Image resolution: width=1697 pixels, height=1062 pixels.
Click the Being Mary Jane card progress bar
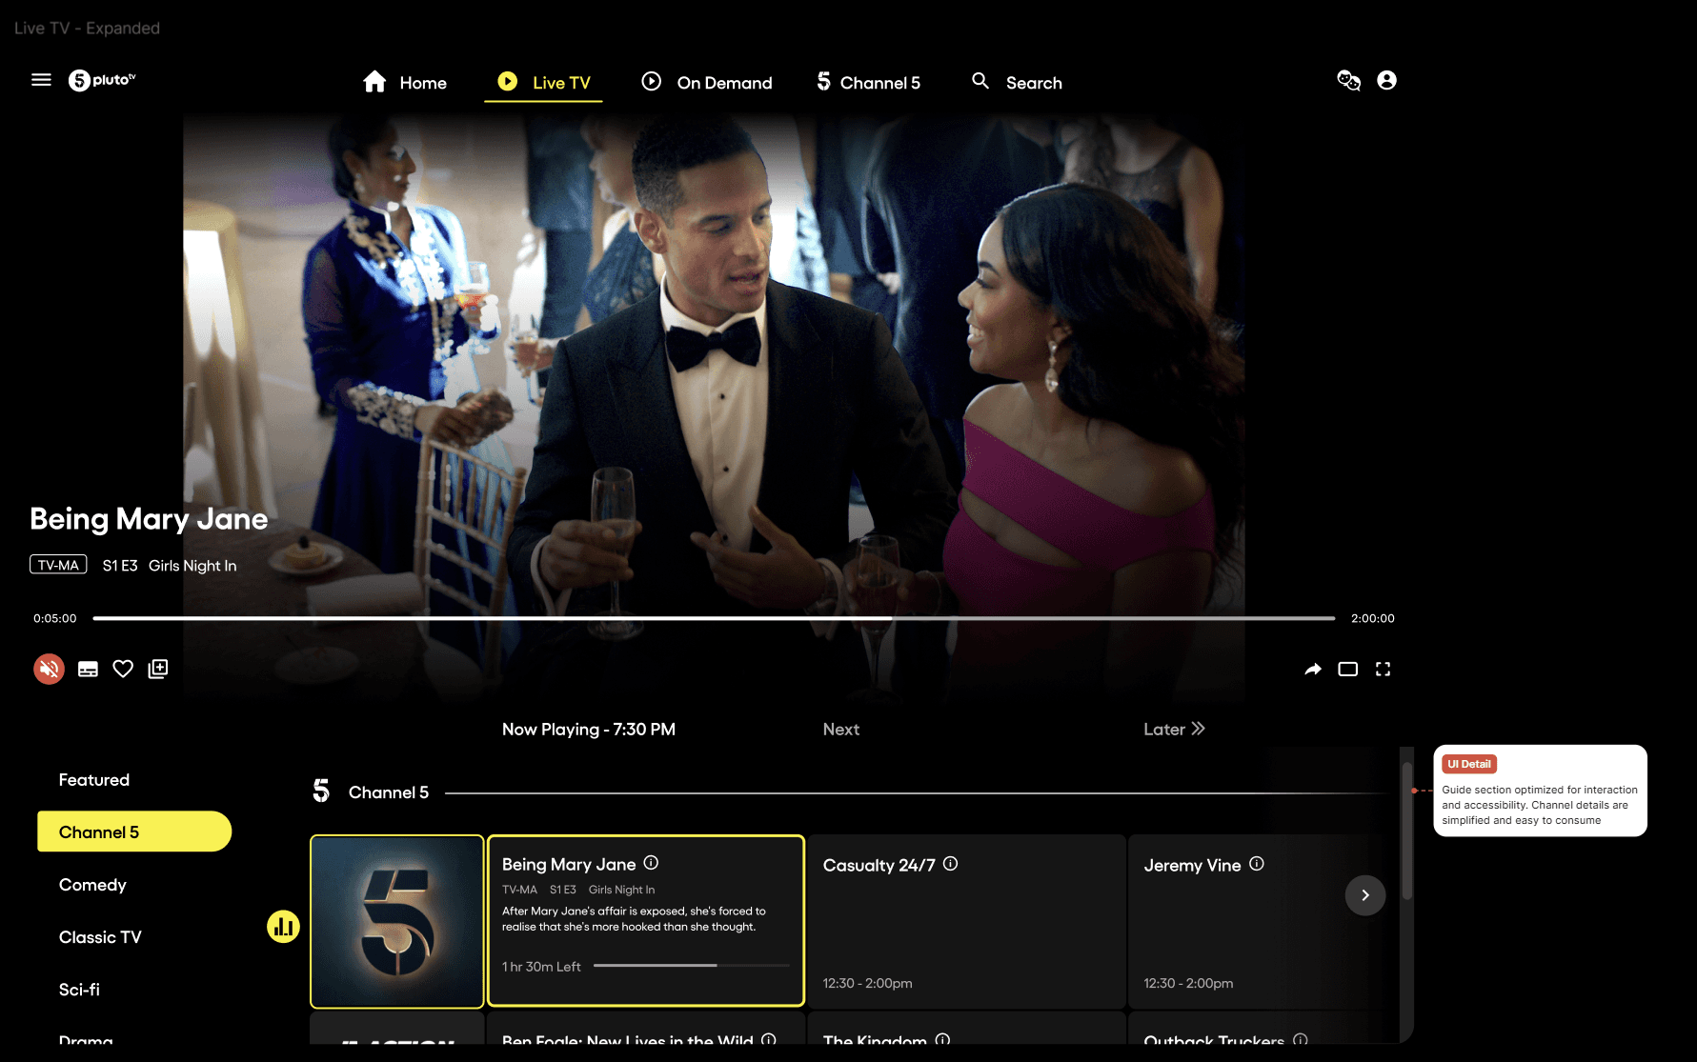tap(692, 966)
